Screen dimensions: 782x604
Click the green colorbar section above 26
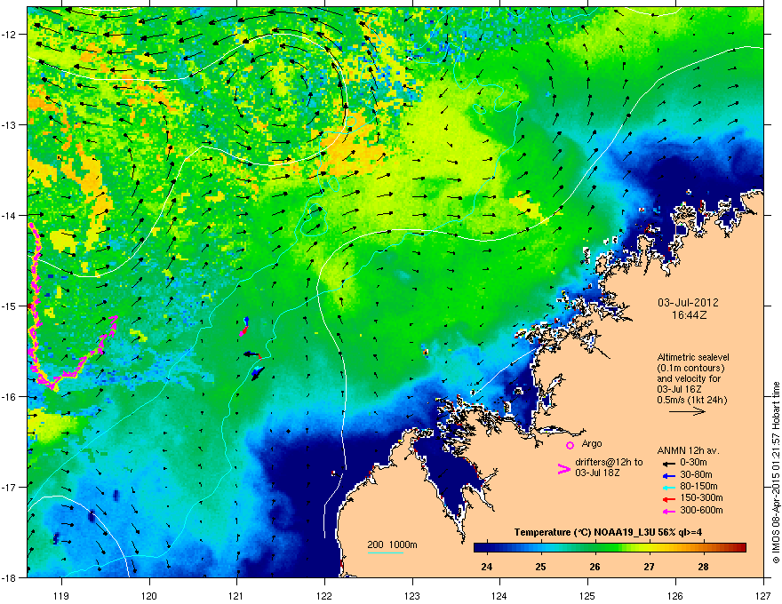click(594, 547)
